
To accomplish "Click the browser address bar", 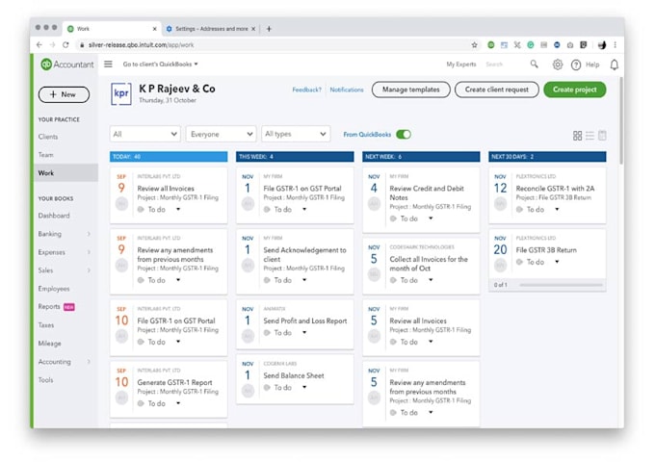I will pos(275,44).
